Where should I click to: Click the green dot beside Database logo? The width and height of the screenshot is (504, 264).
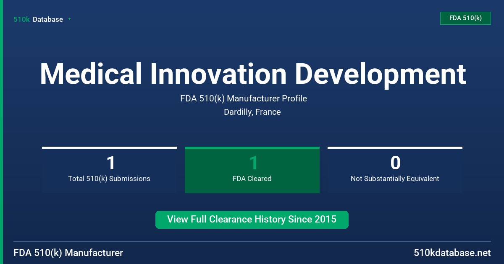(x=69, y=19)
